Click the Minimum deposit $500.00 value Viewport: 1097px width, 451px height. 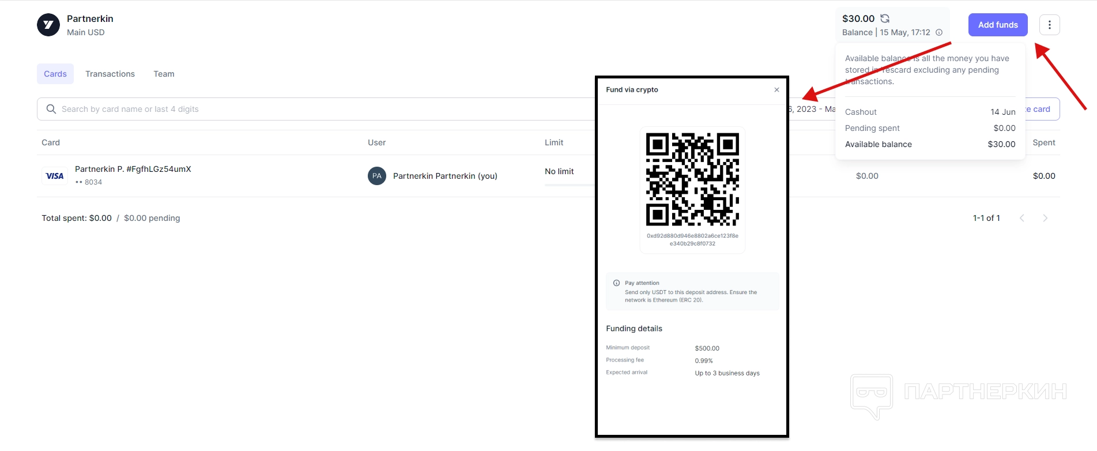[707, 348]
